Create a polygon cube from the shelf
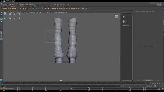 6,8
